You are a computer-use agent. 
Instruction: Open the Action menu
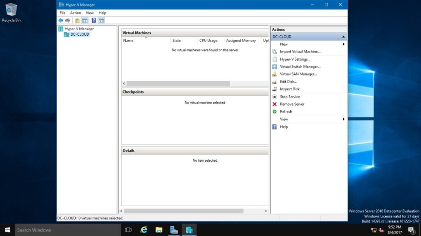pos(76,13)
